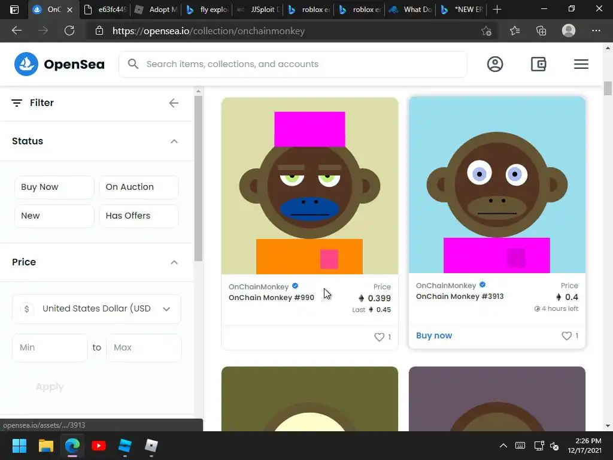Favorite OnChain Monkey #990 heart icon
The height and width of the screenshot is (460, 613).
coord(379,337)
